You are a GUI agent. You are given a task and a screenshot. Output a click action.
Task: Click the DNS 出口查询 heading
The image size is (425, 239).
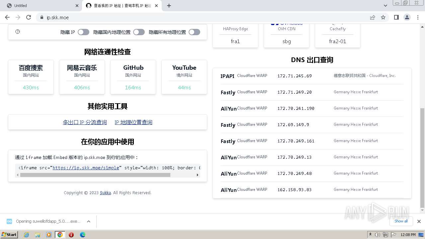[x=312, y=60]
